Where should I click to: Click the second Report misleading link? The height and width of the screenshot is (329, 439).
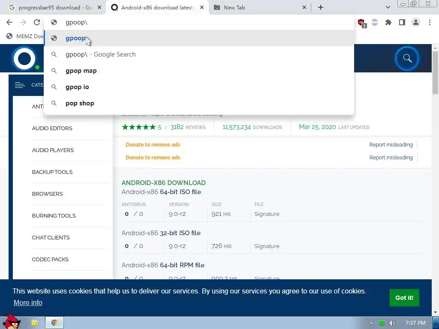[x=391, y=158]
